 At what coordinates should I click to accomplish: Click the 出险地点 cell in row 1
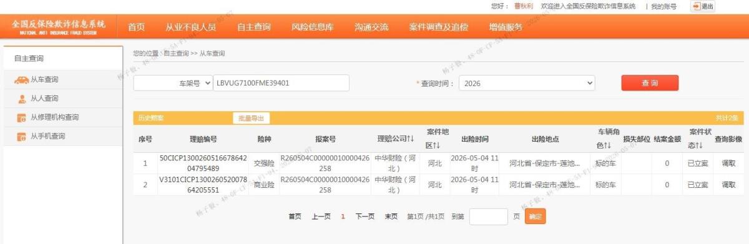(x=545, y=163)
